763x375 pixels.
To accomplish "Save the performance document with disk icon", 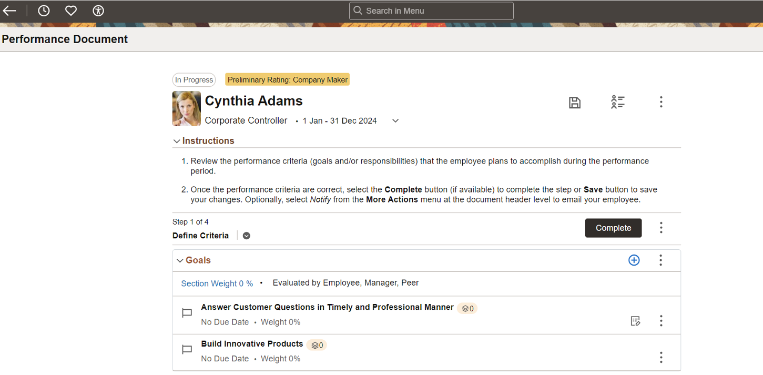I will click(575, 103).
